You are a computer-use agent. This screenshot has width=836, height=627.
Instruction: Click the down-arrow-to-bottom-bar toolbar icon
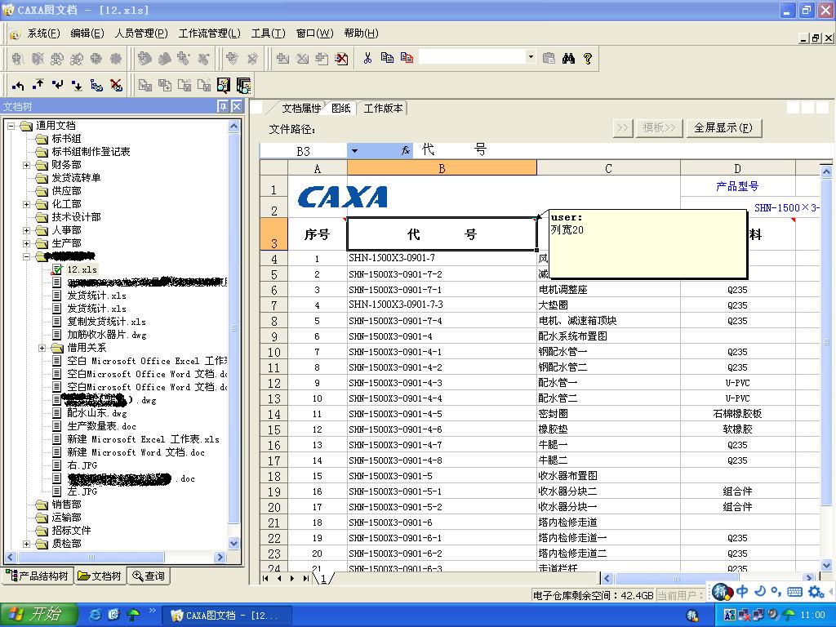click(78, 85)
